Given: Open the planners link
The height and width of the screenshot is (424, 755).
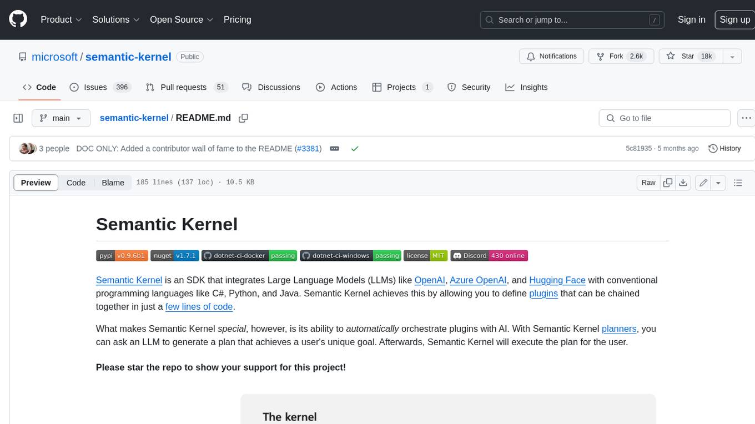Looking at the screenshot, I should [x=619, y=329].
